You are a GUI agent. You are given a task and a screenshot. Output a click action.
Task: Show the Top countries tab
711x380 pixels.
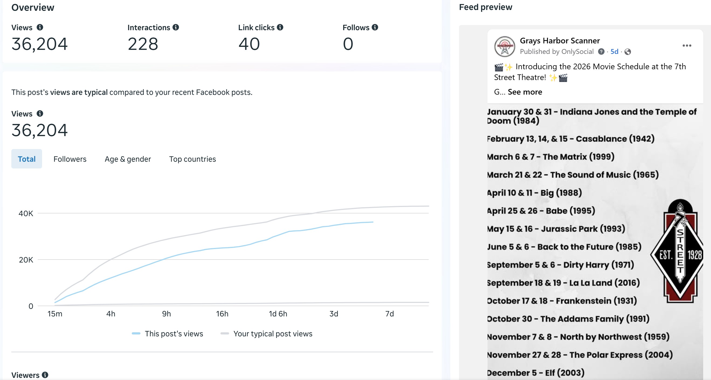click(192, 159)
